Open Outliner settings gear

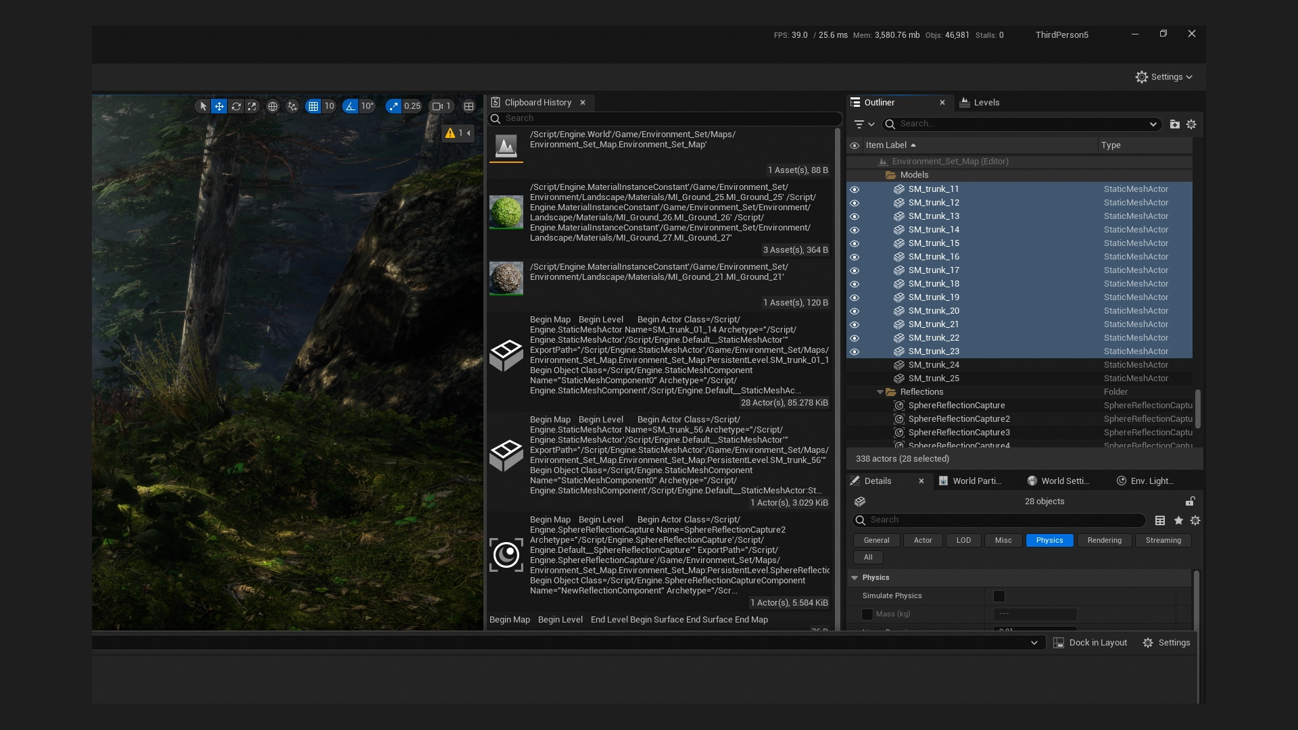pos(1191,124)
